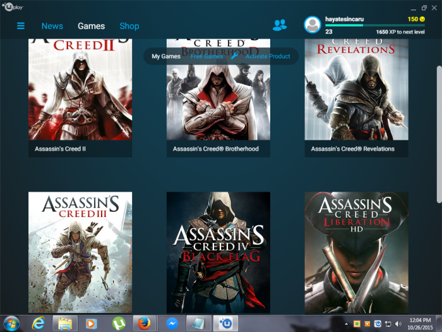Click the Uplay icon in the taskbar
The height and width of the screenshot is (332, 442).
point(225,323)
